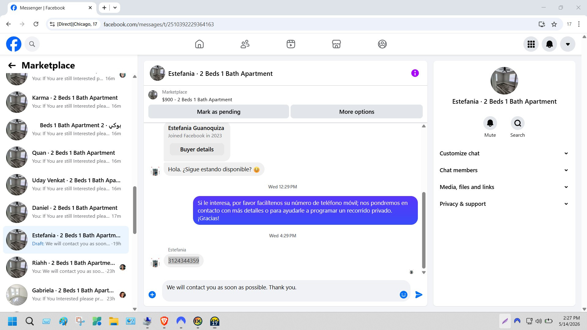Open Karma 2 Beds 1 Bath conversation
The width and height of the screenshot is (587, 330).
pyautogui.click(x=66, y=102)
